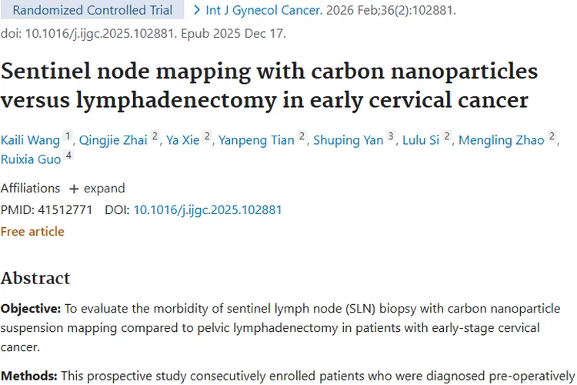The image size is (577, 385).
Task: Click the Abstract section heading
Action: [x=35, y=278]
